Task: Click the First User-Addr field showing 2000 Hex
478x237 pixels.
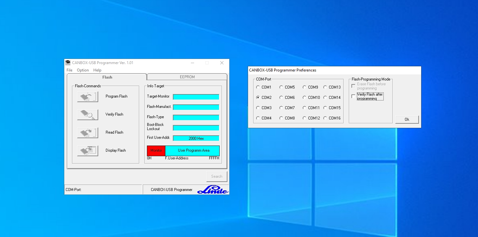Action: [196, 138]
